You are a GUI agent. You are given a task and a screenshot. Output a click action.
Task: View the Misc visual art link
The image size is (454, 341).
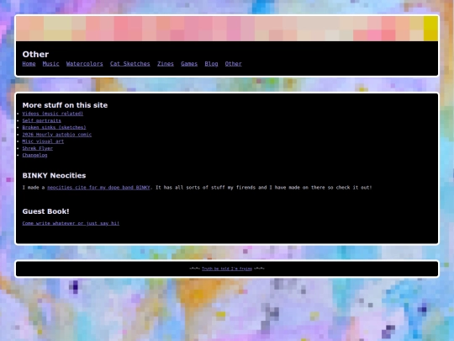tap(43, 141)
